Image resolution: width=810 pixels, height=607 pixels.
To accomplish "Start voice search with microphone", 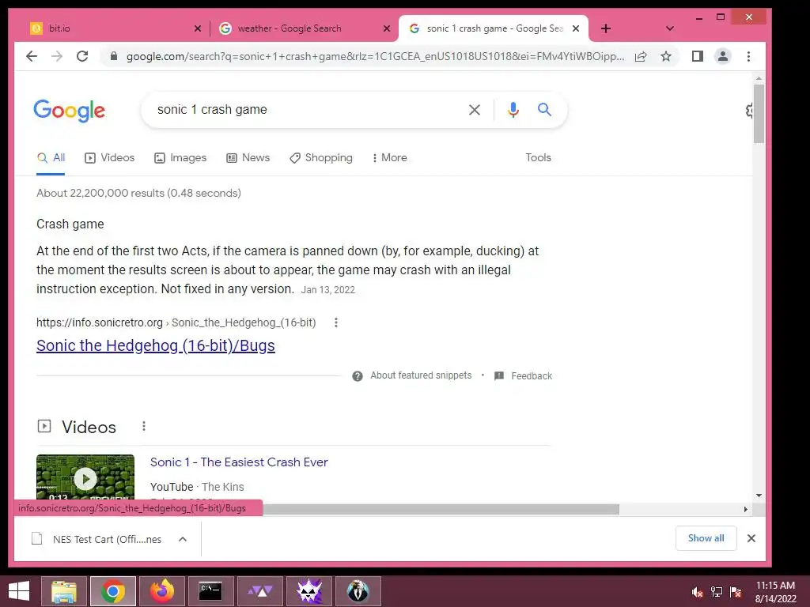I will 513,109.
